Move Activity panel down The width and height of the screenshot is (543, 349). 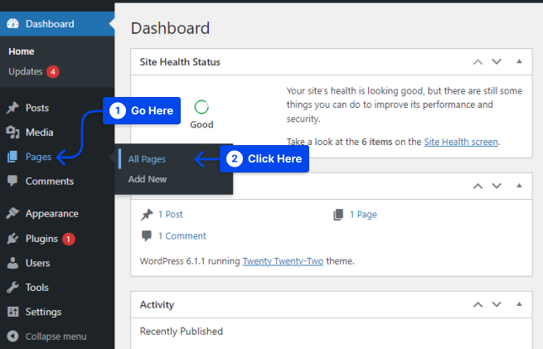tap(497, 305)
